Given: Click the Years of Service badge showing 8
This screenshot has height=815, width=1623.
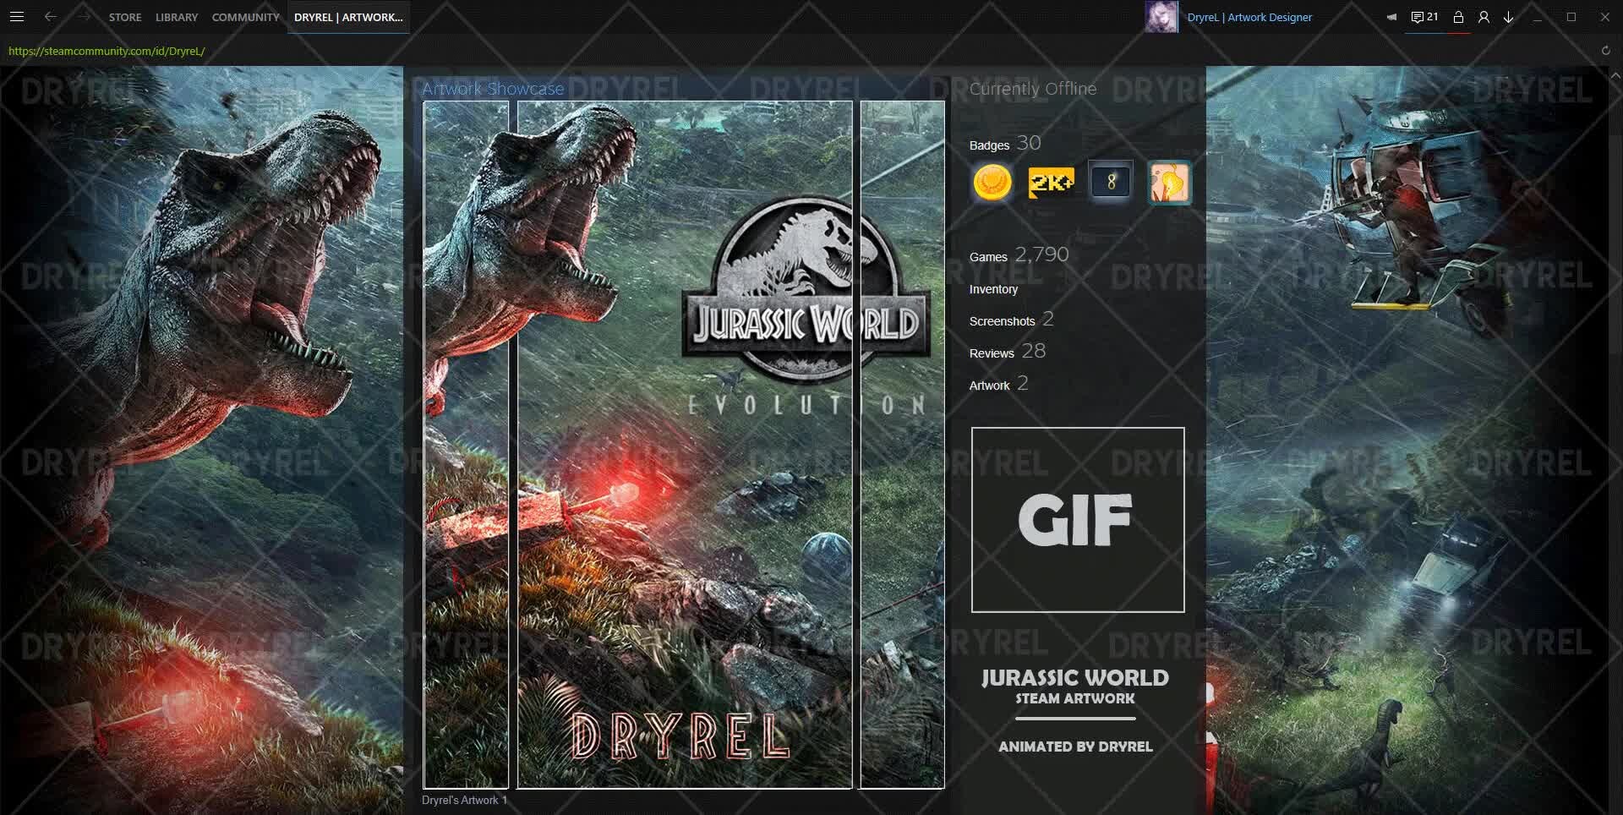Looking at the screenshot, I should tap(1110, 181).
